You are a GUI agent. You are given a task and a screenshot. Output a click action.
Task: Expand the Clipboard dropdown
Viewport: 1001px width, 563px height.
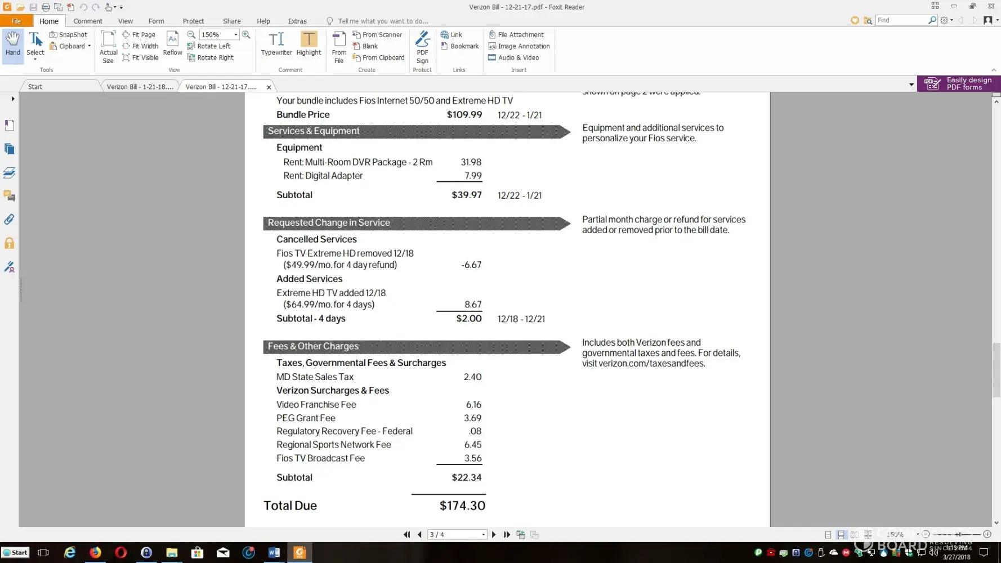click(x=89, y=46)
